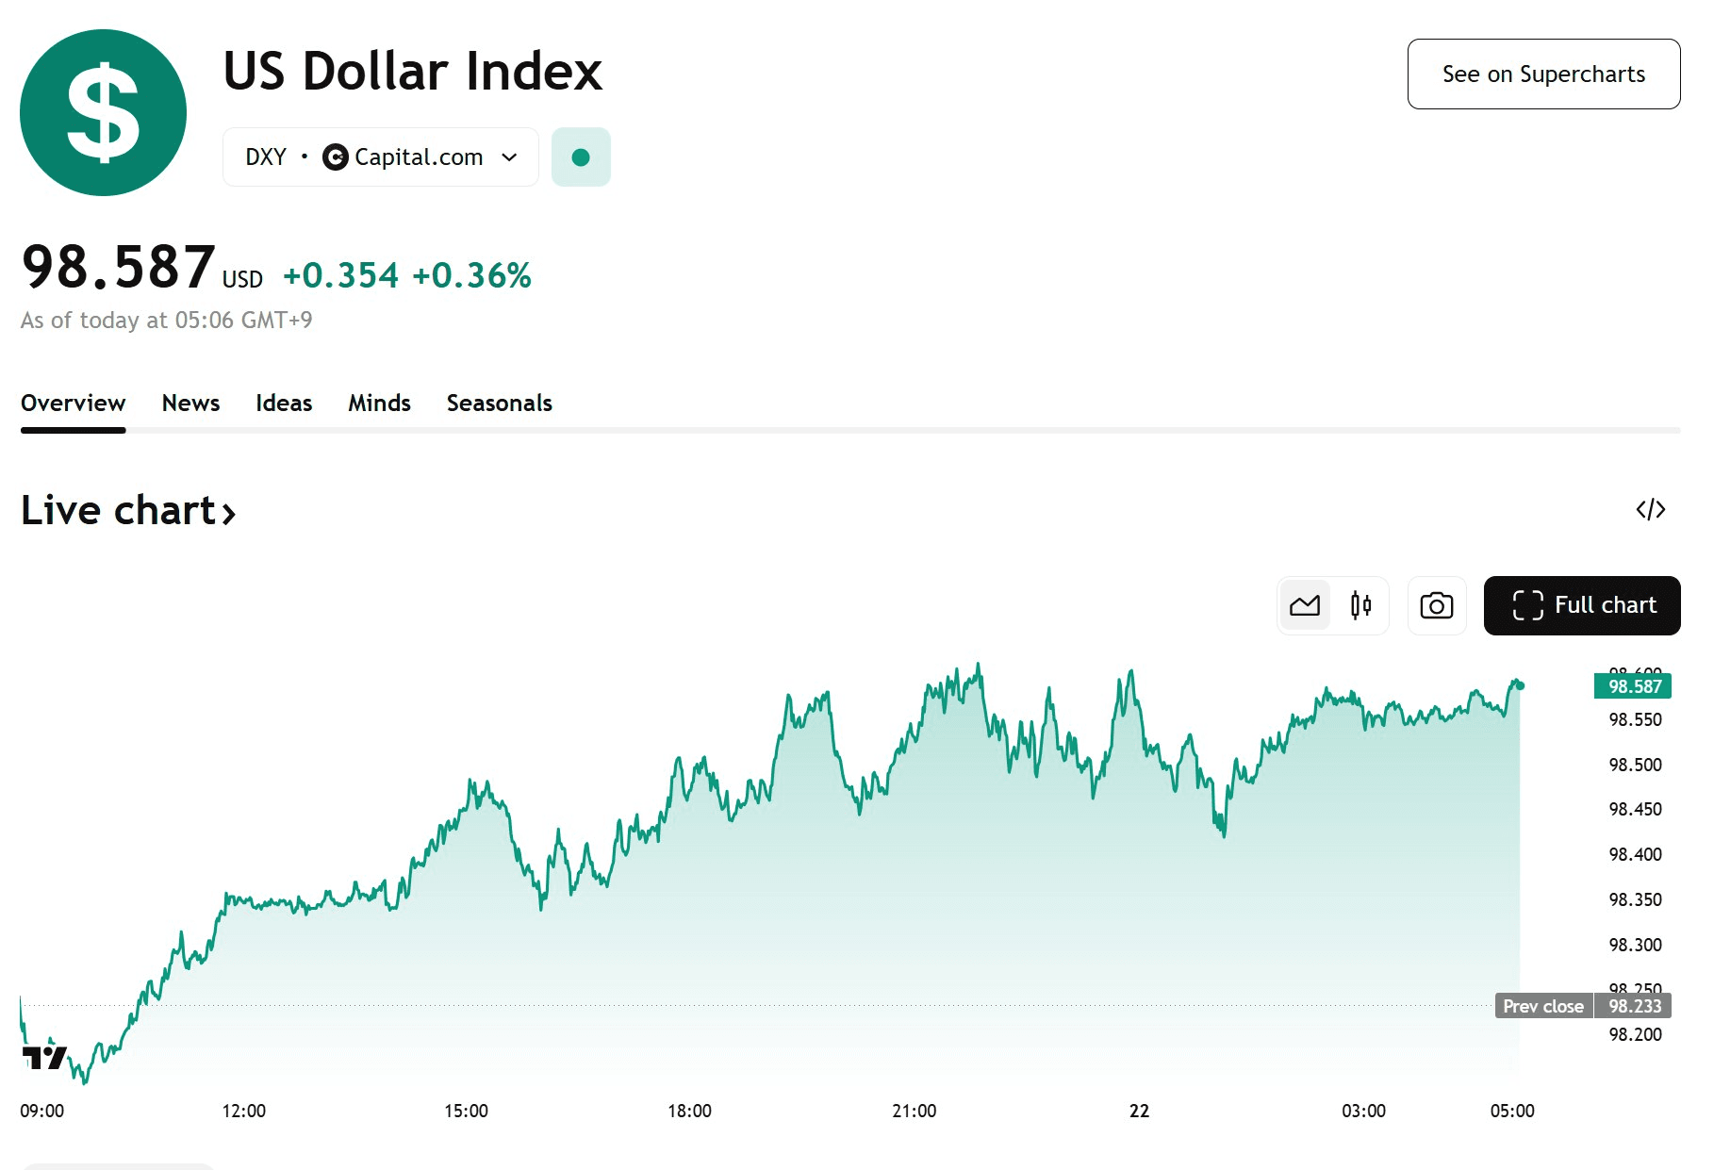Open the Full chart button

click(x=1581, y=605)
